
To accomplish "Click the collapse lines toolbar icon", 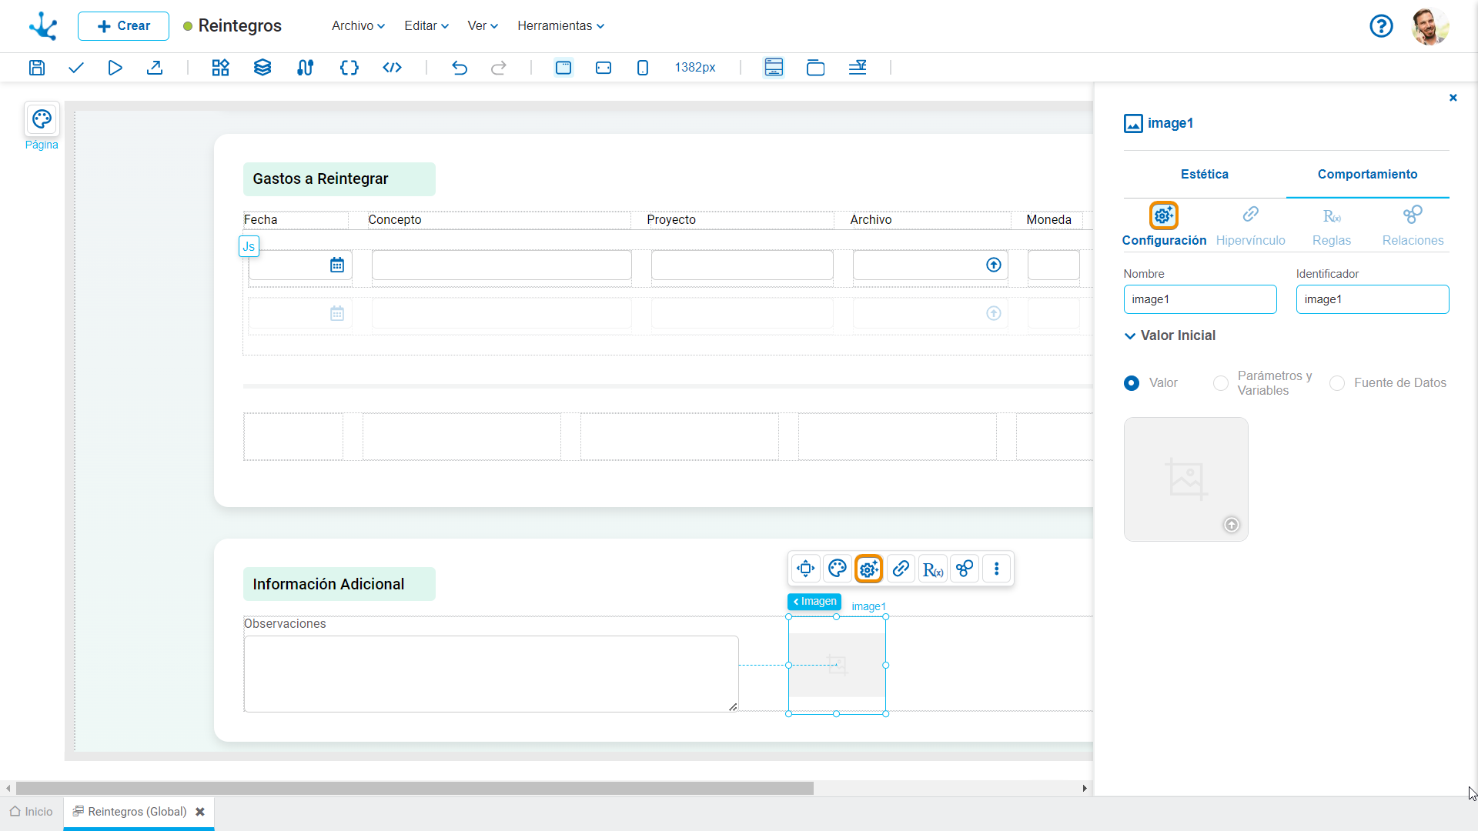I will pyautogui.click(x=858, y=68).
